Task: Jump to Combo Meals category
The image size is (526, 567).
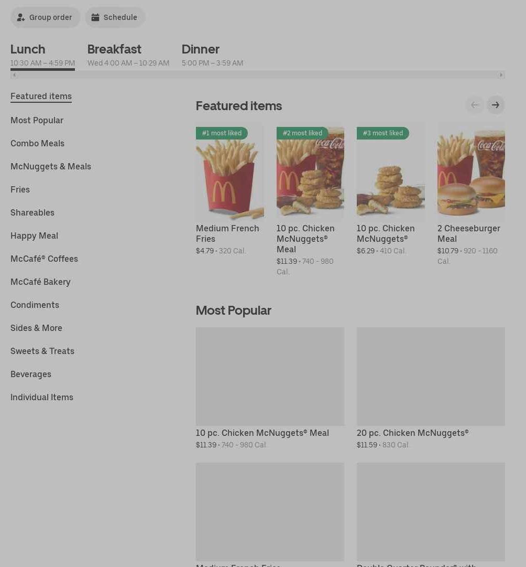Action: point(37,144)
